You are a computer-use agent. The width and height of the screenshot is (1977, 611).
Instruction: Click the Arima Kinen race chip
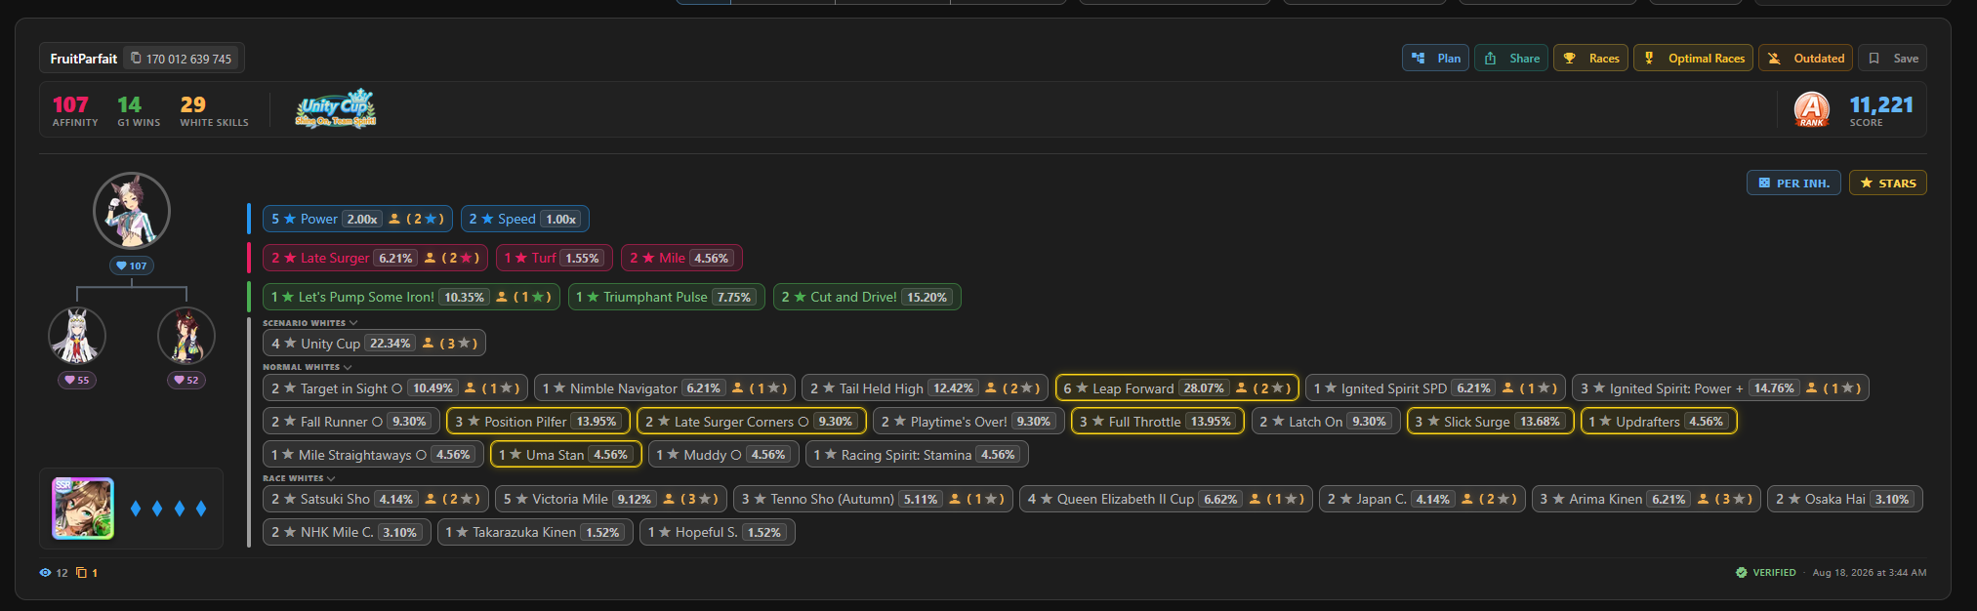(x=1646, y=499)
